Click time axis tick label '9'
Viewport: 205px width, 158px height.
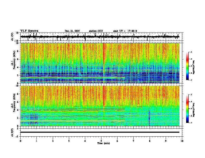pyautogui.click(x=166, y=141)
